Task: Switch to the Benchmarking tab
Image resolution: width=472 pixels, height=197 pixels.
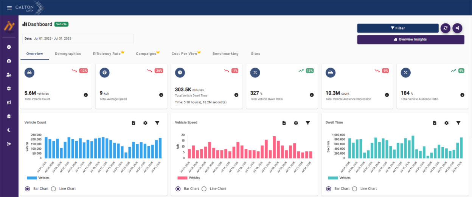Action: click(225, 54)
